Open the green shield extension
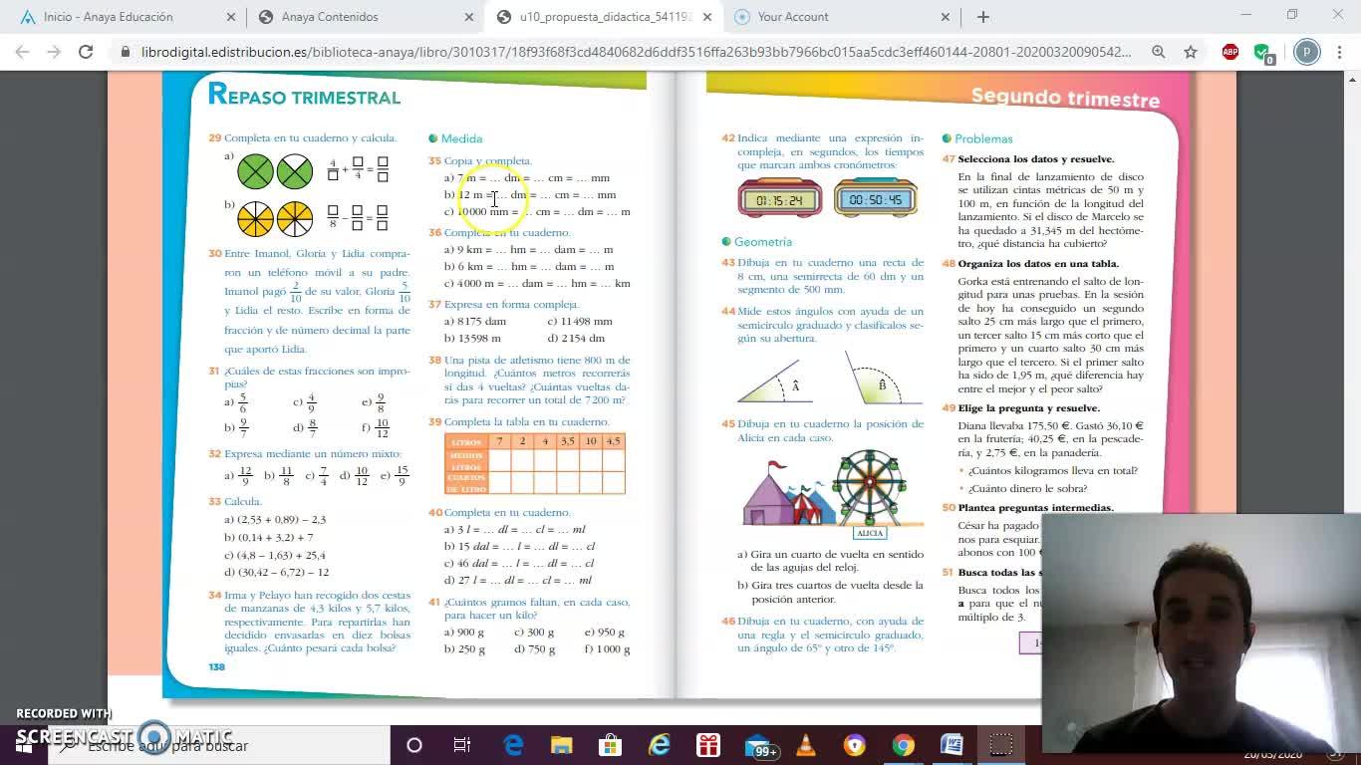 pos(1262,52)
